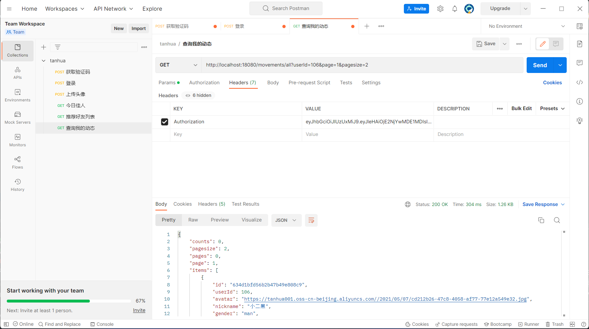Click the new header Key field

coord(236,134)
